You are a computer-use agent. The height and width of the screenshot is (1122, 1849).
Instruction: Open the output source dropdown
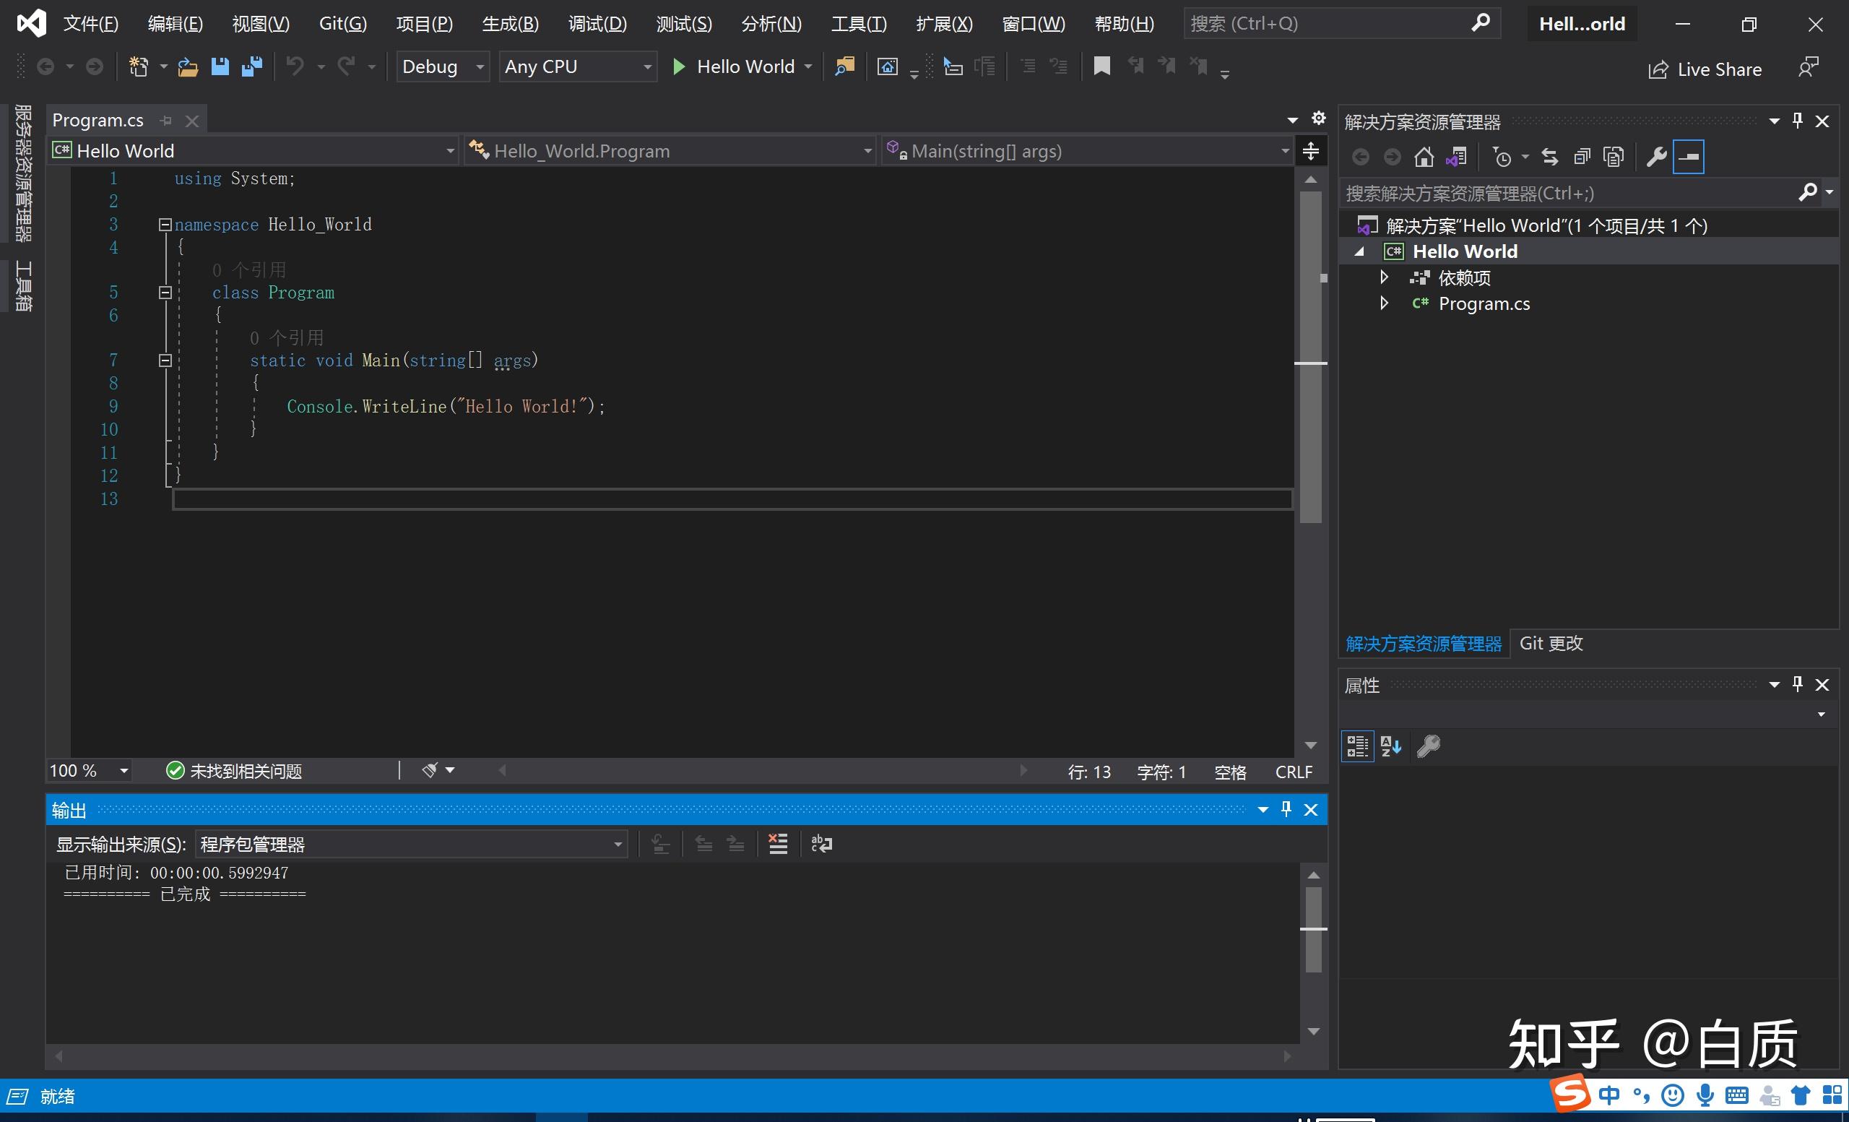point(411,845)
